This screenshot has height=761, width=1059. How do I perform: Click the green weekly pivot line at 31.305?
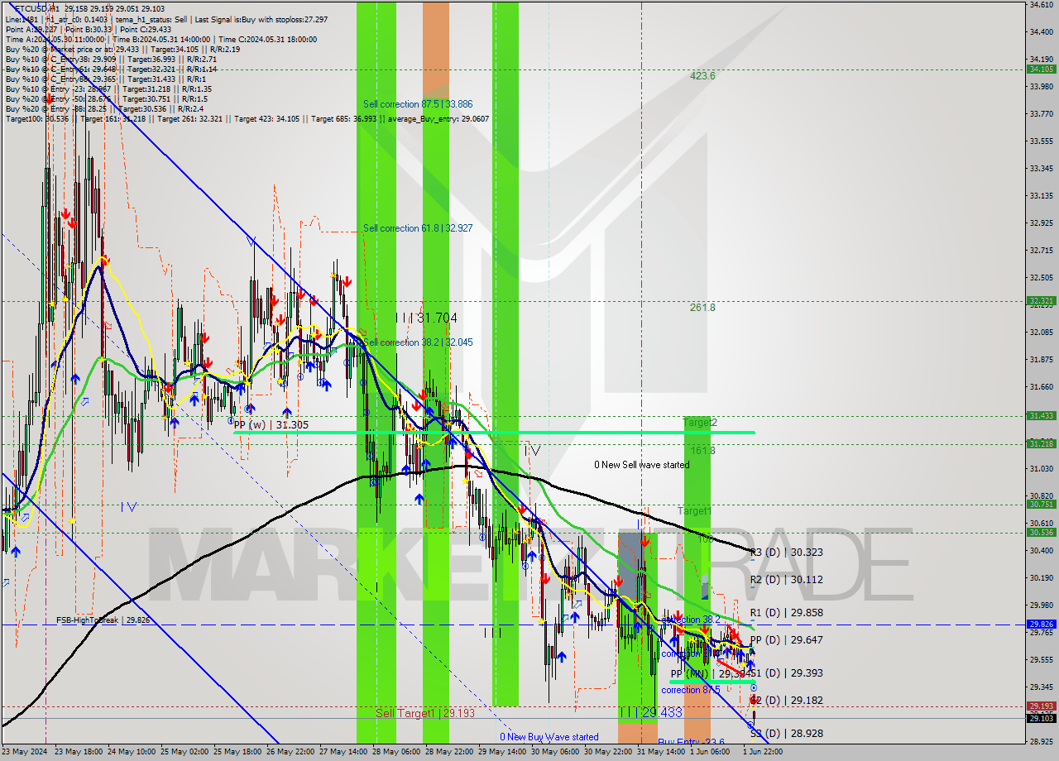494,432
